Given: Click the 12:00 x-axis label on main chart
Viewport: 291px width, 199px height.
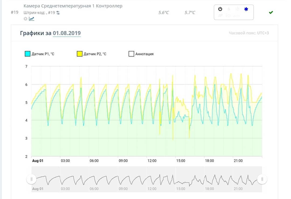Looking at the screenshot, I should pos(152,161).
